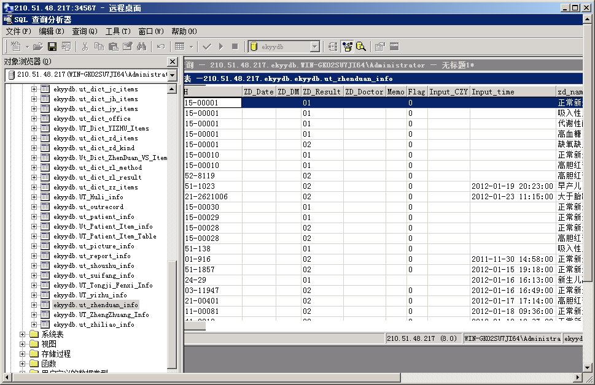Screen dimensions: 595x385
Task: Select ekyydb.ut_suifang_info table in tree
Action: (94, 276)
